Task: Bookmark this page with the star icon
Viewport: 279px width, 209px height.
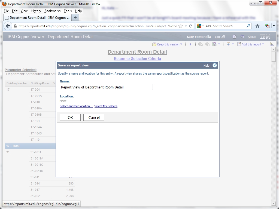Action: click(181, 26)
